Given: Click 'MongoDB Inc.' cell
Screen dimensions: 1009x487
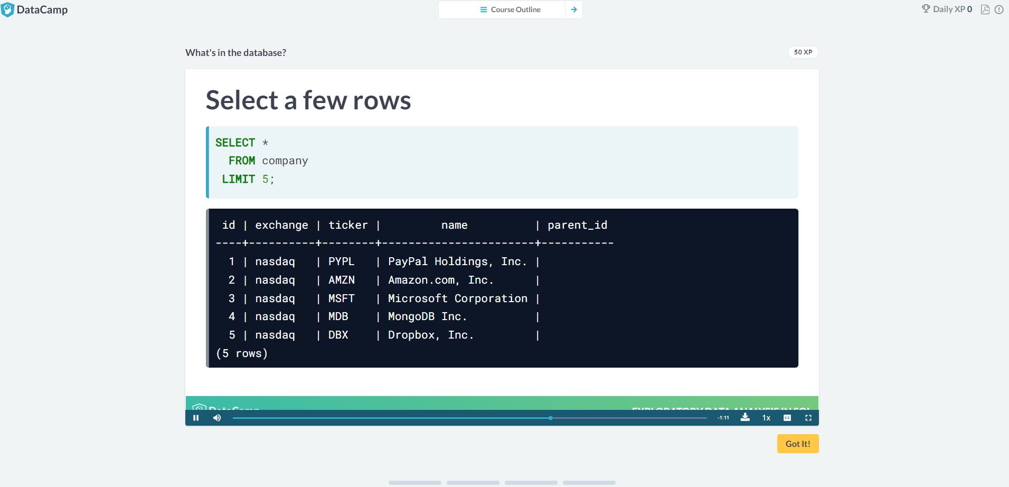Looking at the screenshot, I should coord(428,316).
